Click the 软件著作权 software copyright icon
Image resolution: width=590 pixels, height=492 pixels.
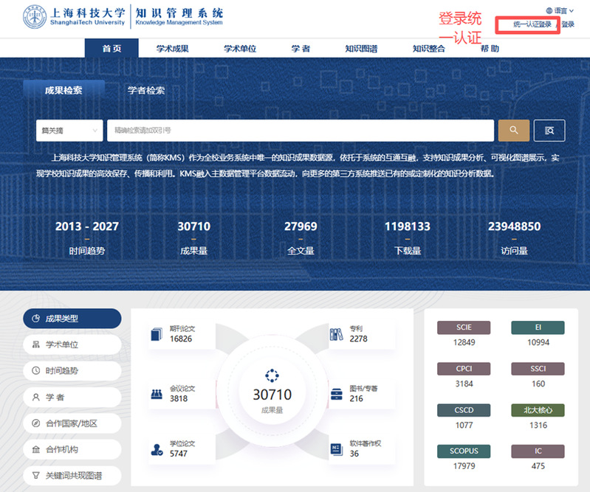(337, 448)
